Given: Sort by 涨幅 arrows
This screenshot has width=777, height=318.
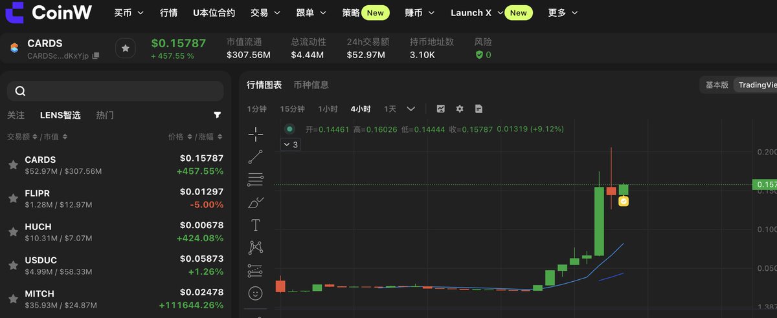Looking at the screenshot, I should coord(220,137).
